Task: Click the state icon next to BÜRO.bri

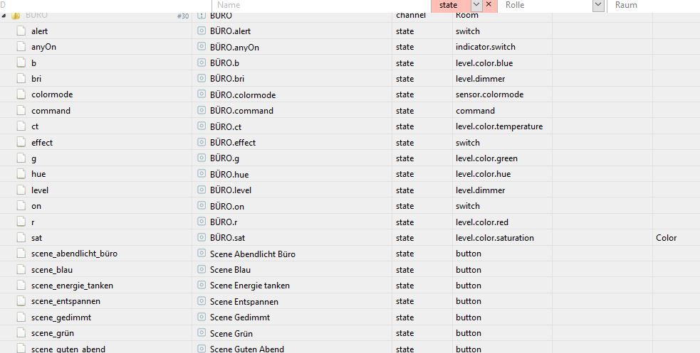Action: coord(202,78)
